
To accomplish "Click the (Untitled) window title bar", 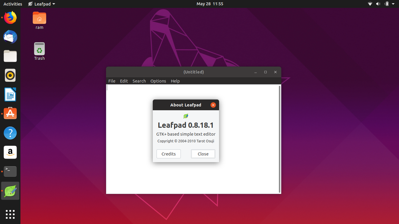I will 194,72.
